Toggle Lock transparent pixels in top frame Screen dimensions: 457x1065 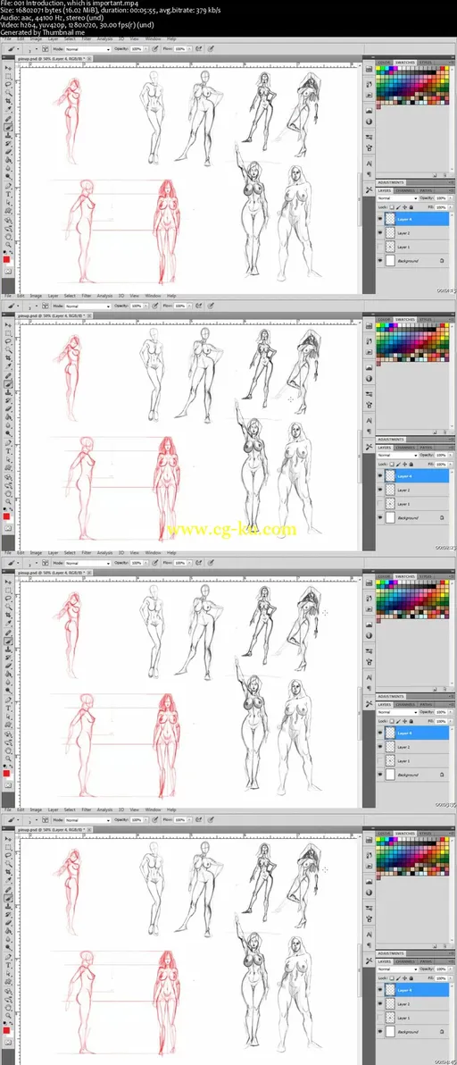393,206
